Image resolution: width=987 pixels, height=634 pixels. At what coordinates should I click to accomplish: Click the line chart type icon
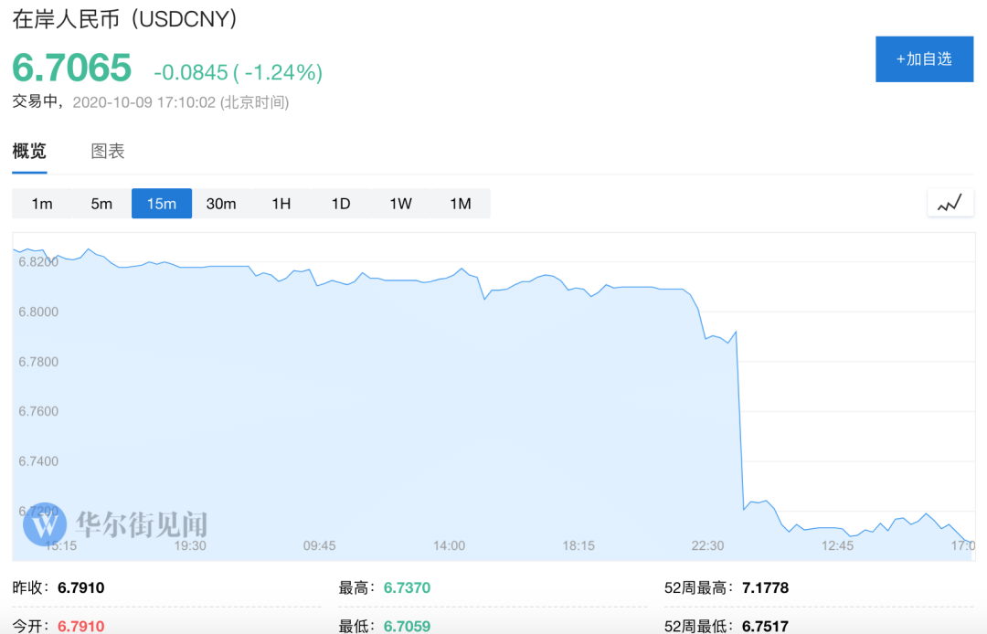coord(950,203)
